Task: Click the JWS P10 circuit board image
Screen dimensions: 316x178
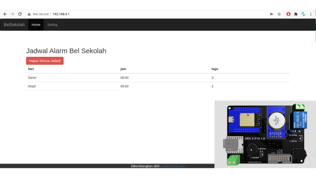Action: point(265,134)
